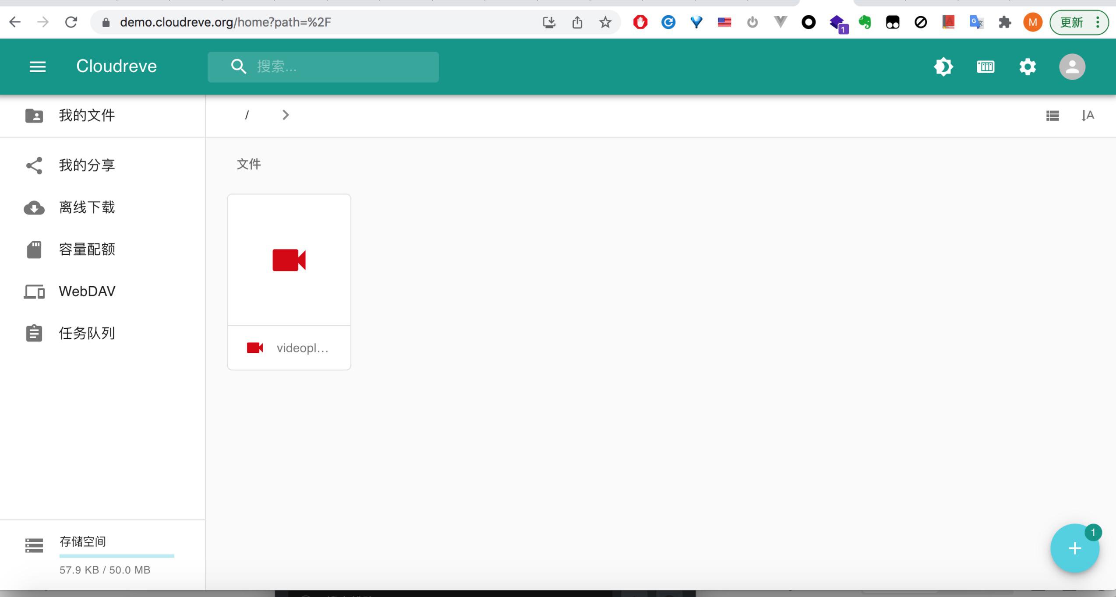
Task: Expand the breadcrumb path chevron
Action: point(286,115)
